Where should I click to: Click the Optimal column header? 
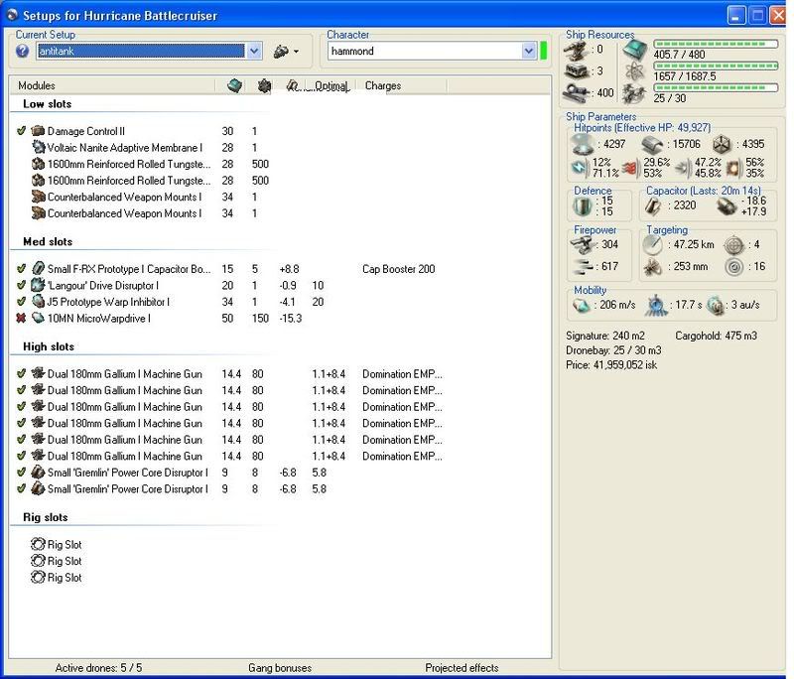[331, 85]
